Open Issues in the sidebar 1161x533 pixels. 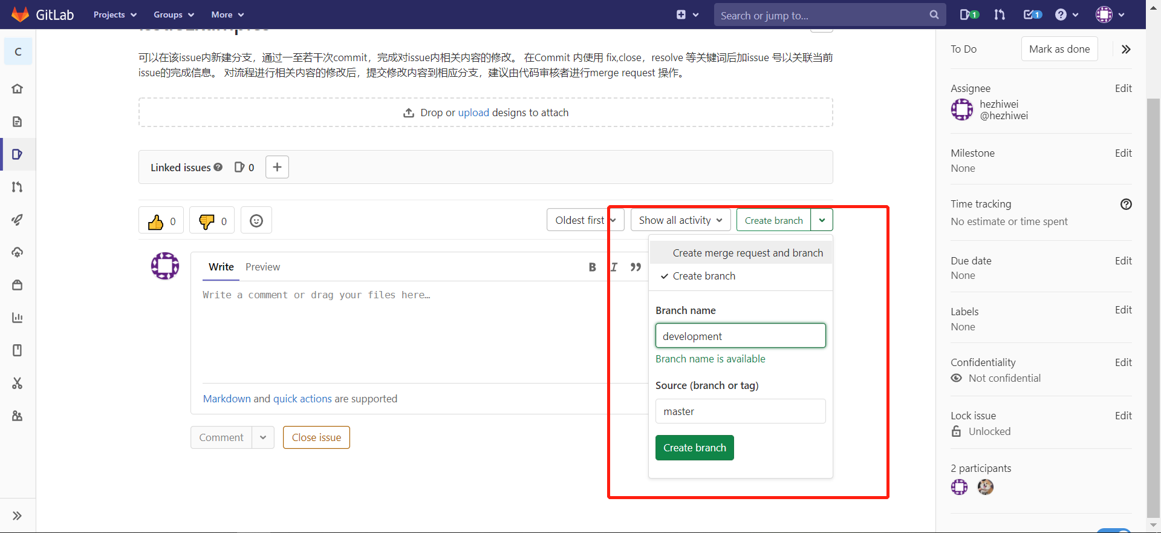tap(18, 154)
